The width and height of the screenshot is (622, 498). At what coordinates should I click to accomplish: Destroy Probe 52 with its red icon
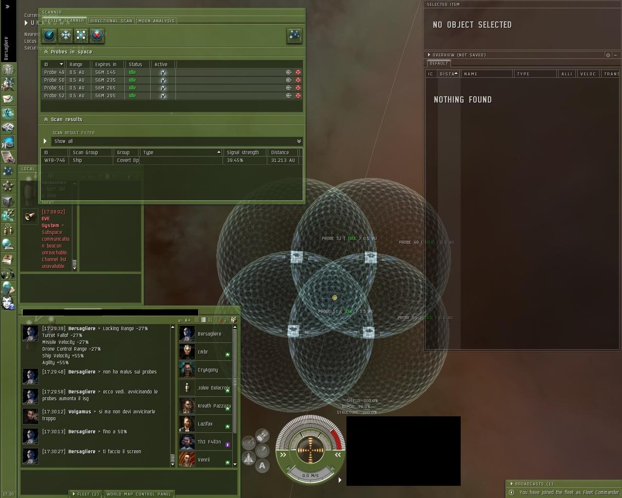(x=298, y=95)
